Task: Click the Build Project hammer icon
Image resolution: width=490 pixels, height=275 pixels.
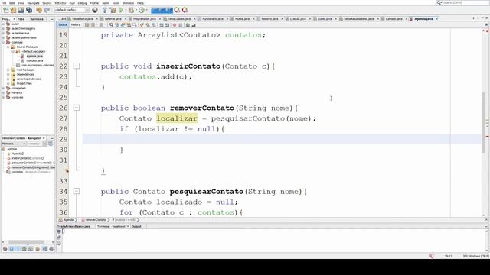Action: coord(105,10)
